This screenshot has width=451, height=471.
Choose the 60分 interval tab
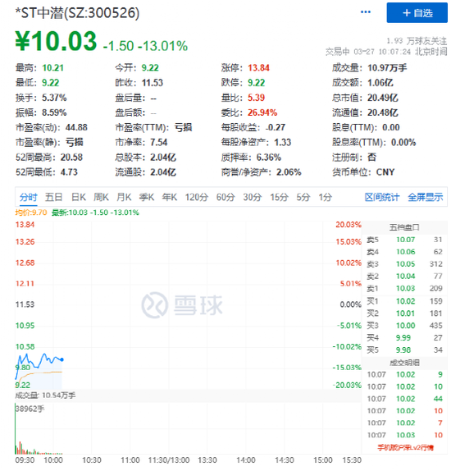225,198
